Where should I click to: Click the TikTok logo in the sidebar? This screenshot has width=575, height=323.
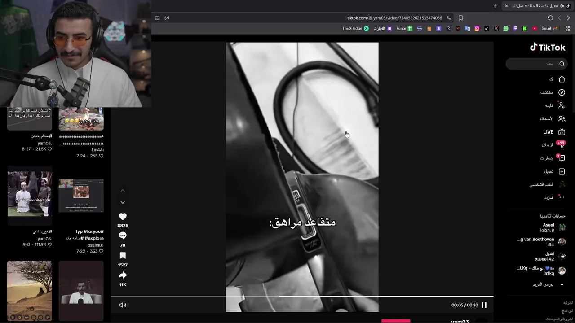(x=547, y=47)
